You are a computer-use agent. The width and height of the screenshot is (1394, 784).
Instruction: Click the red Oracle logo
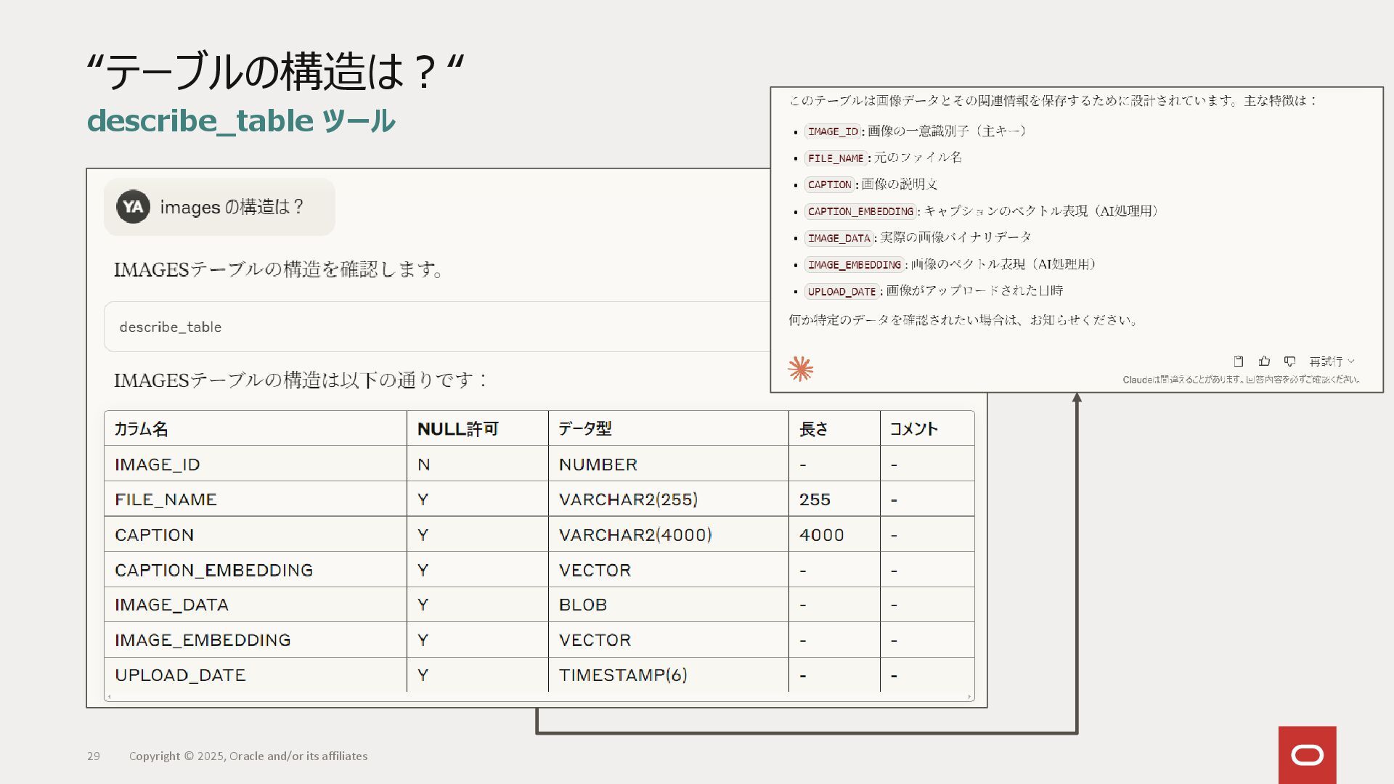(1307, 755)
